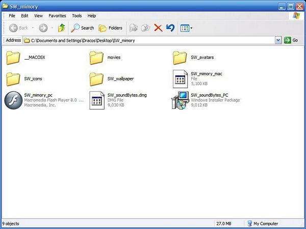The height and width of the screenshot is (229, 306).
Task: Expand the Back button history arrow
Action: [x=32, y=28]
